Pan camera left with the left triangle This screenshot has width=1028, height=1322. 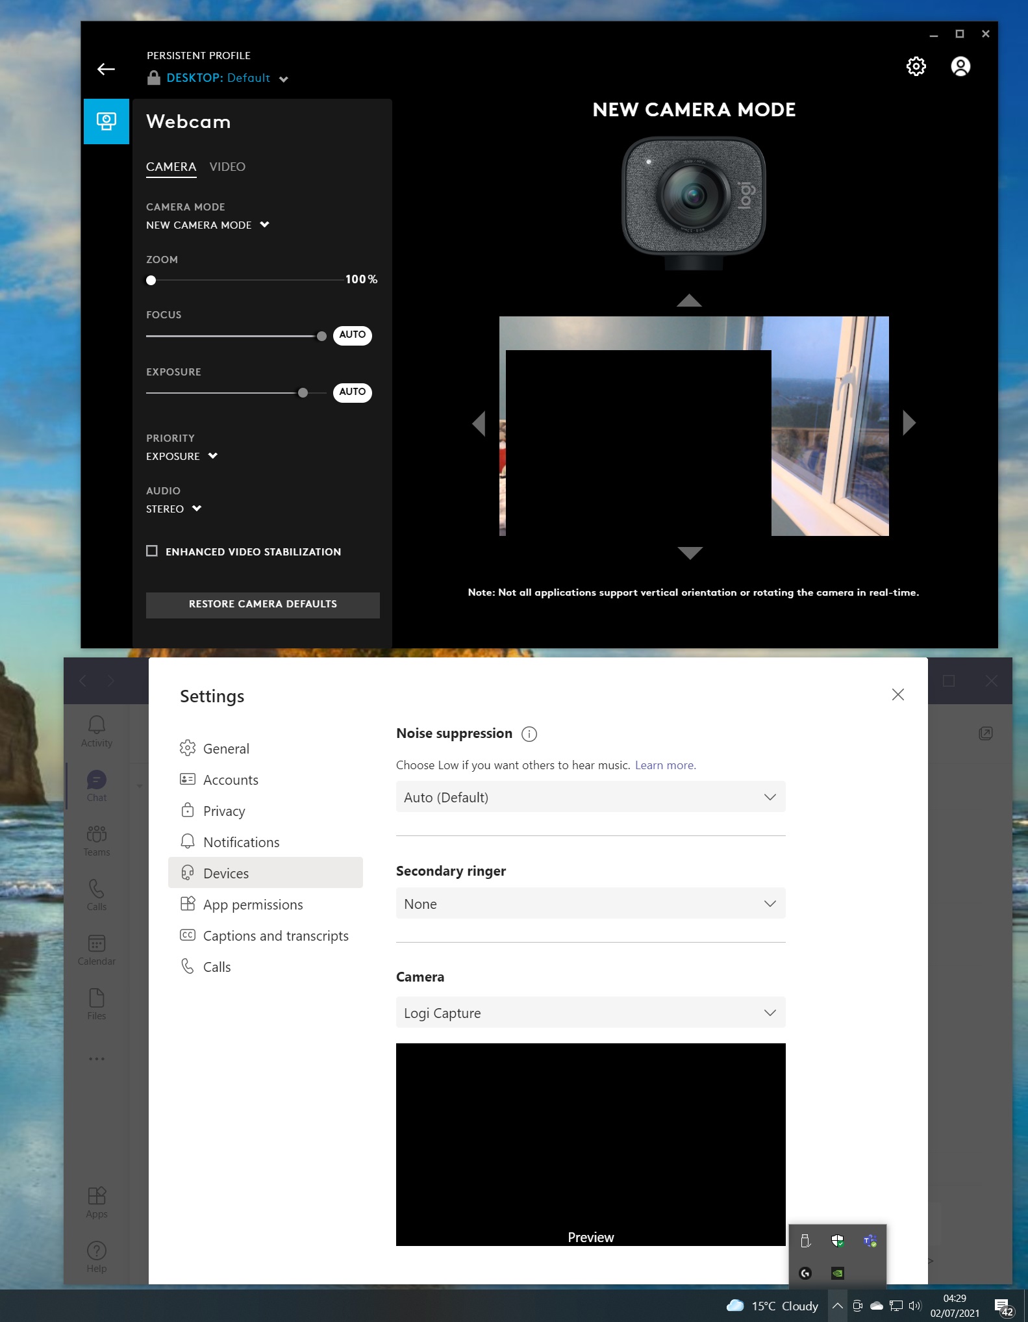[x=479, y=423]
